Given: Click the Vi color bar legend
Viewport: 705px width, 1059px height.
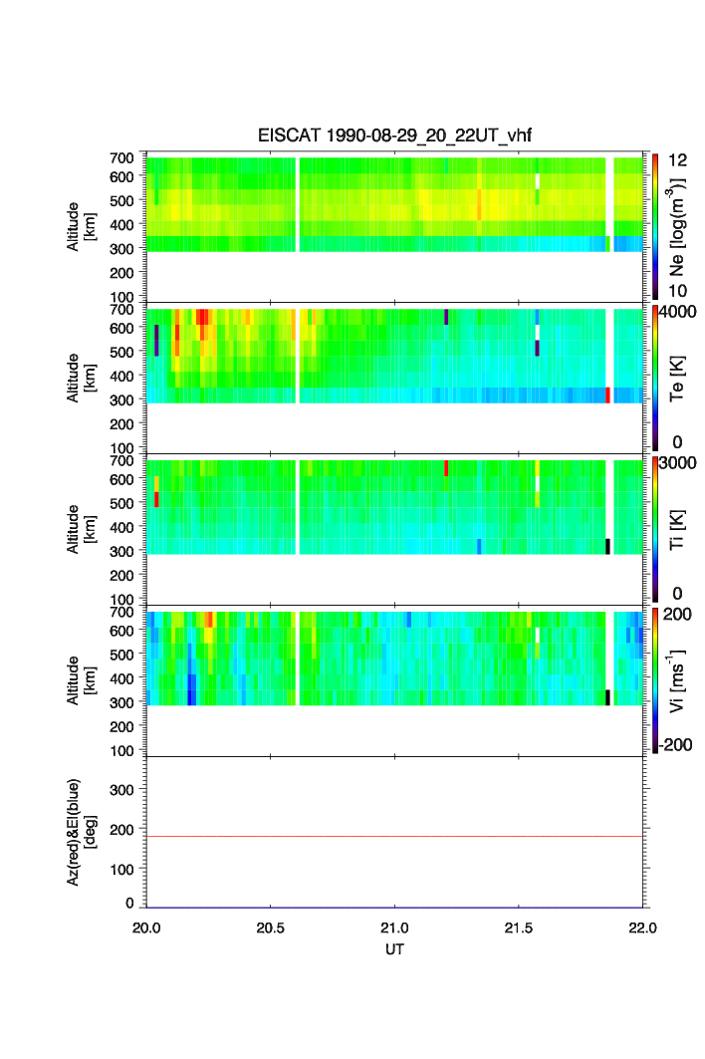Looking at the screenshot, I should 655,680.
